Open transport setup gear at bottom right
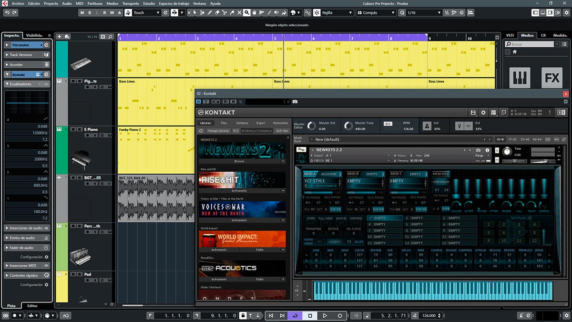The width and height of the screenshot is (572, 322). point(567,315)
